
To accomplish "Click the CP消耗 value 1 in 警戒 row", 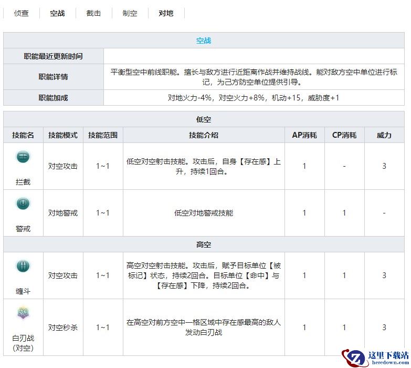I will (344, 213).
